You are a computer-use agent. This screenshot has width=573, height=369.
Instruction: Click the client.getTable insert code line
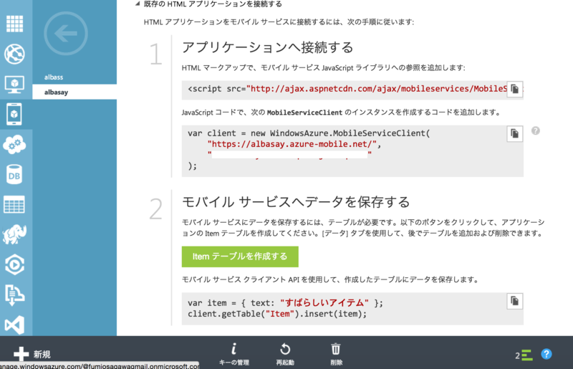click(277, 314)
